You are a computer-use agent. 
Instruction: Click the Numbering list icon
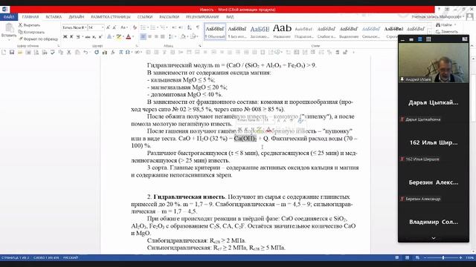pyautogui.click(x=154, y=27)
